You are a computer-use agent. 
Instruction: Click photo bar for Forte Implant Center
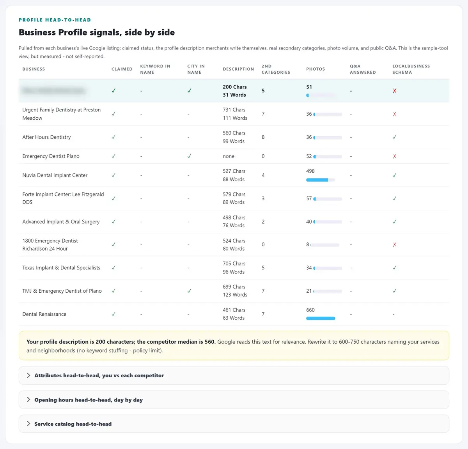pyautogui.click(x=328, y=199)
